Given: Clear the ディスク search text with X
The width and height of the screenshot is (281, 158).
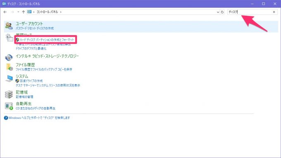Looking at the screenshot, I should pyautogui.click(x=274, y=12).
